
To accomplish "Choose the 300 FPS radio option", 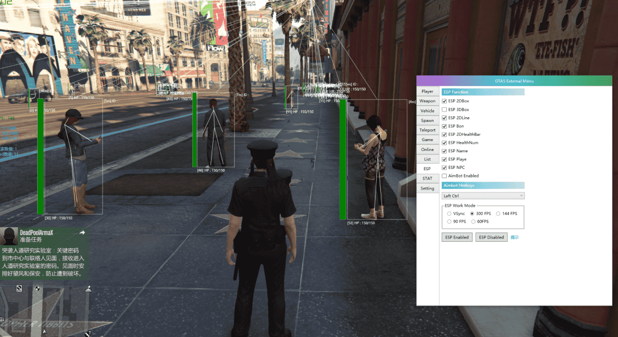I will [472, 214].
